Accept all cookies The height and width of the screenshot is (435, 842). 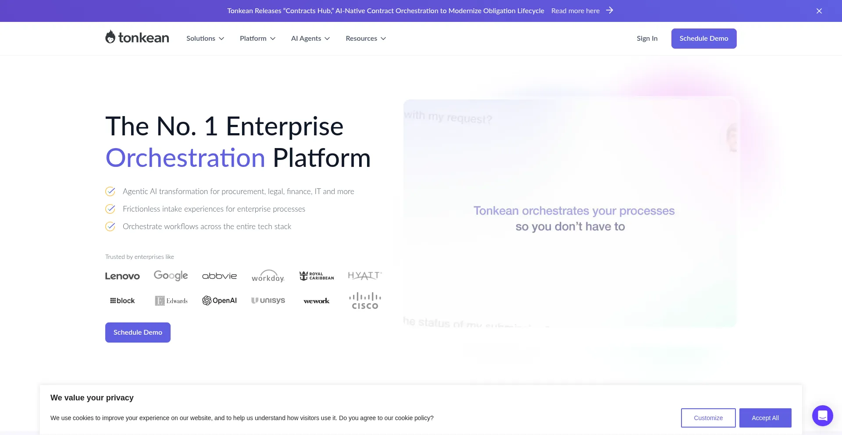(765, 417)
